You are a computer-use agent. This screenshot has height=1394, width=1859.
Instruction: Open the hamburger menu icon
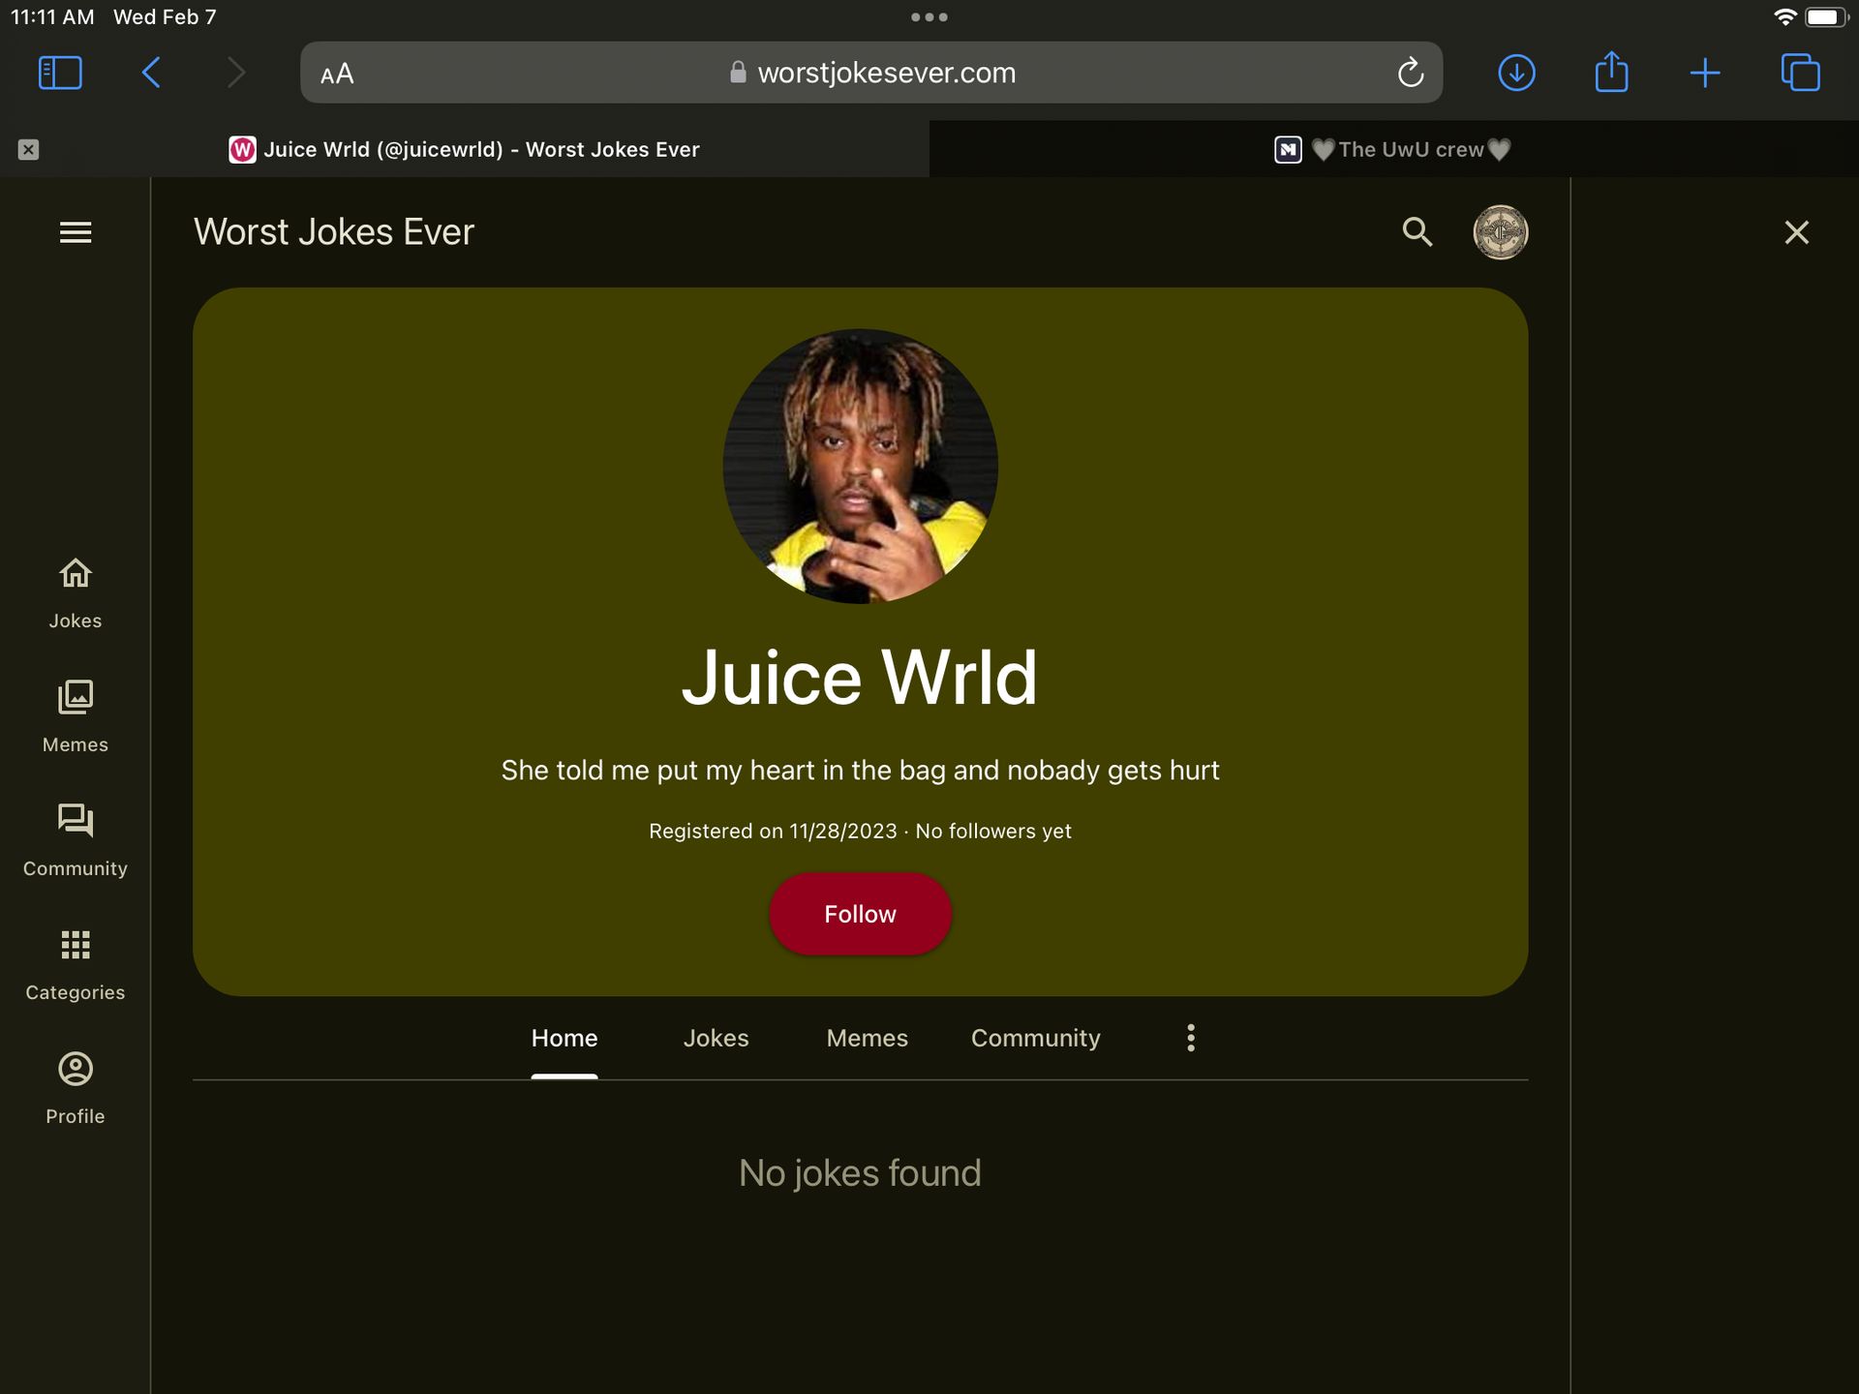(x=76, y=232)
